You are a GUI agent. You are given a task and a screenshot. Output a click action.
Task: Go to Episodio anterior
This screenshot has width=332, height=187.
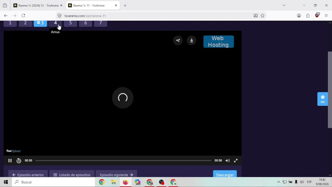[28, 175]
